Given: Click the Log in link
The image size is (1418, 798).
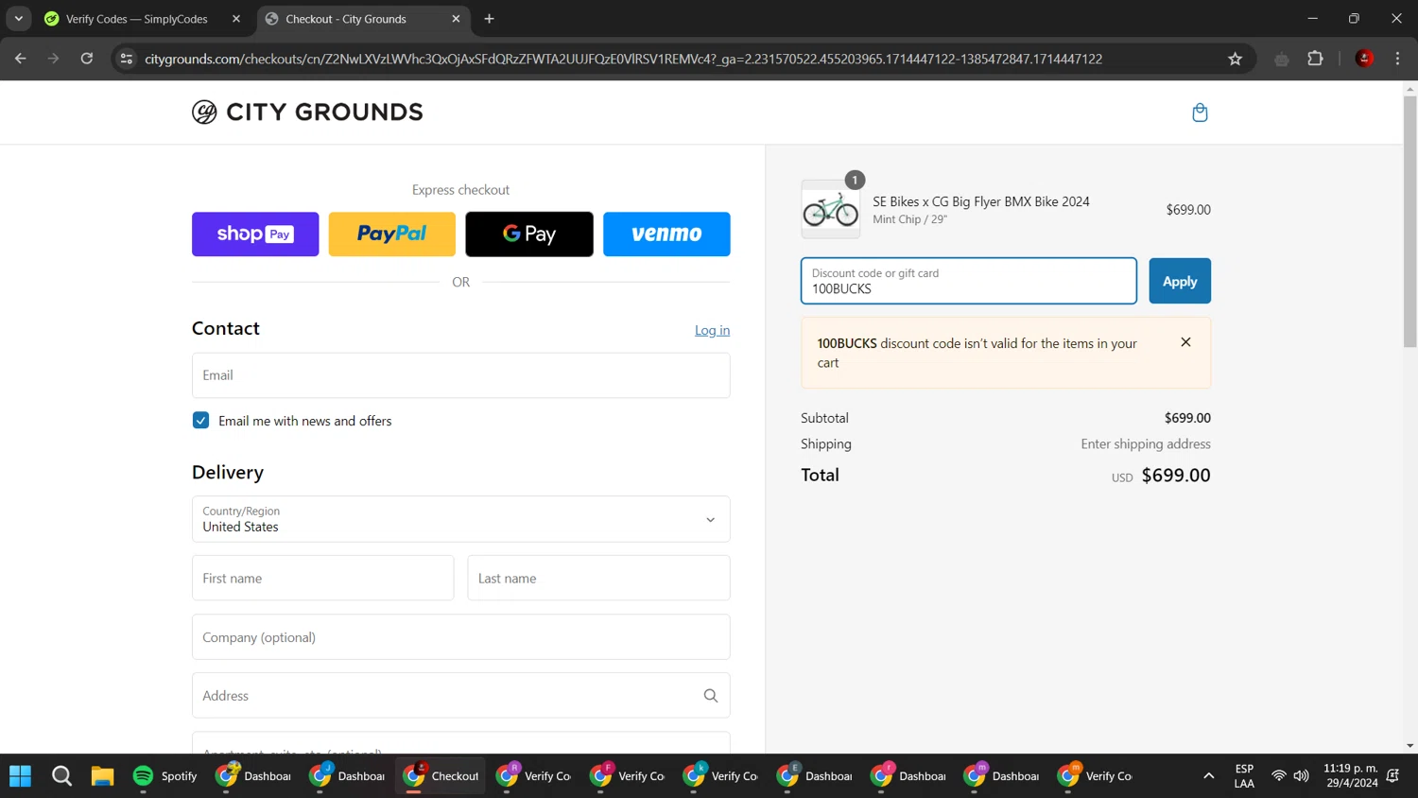Looking at the screenshot, I should [712, 330].
